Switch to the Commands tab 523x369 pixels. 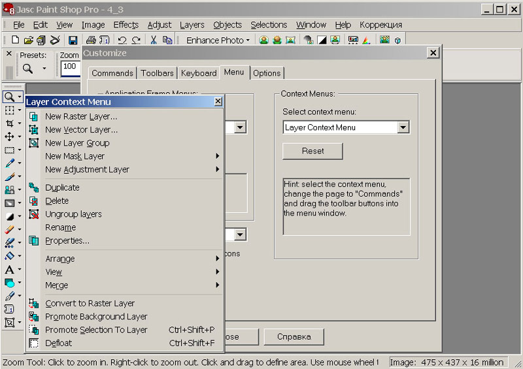coord(112,73)
